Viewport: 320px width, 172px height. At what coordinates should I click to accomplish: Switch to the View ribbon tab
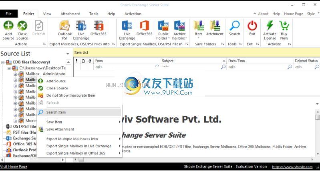click(x=47, y=14)
